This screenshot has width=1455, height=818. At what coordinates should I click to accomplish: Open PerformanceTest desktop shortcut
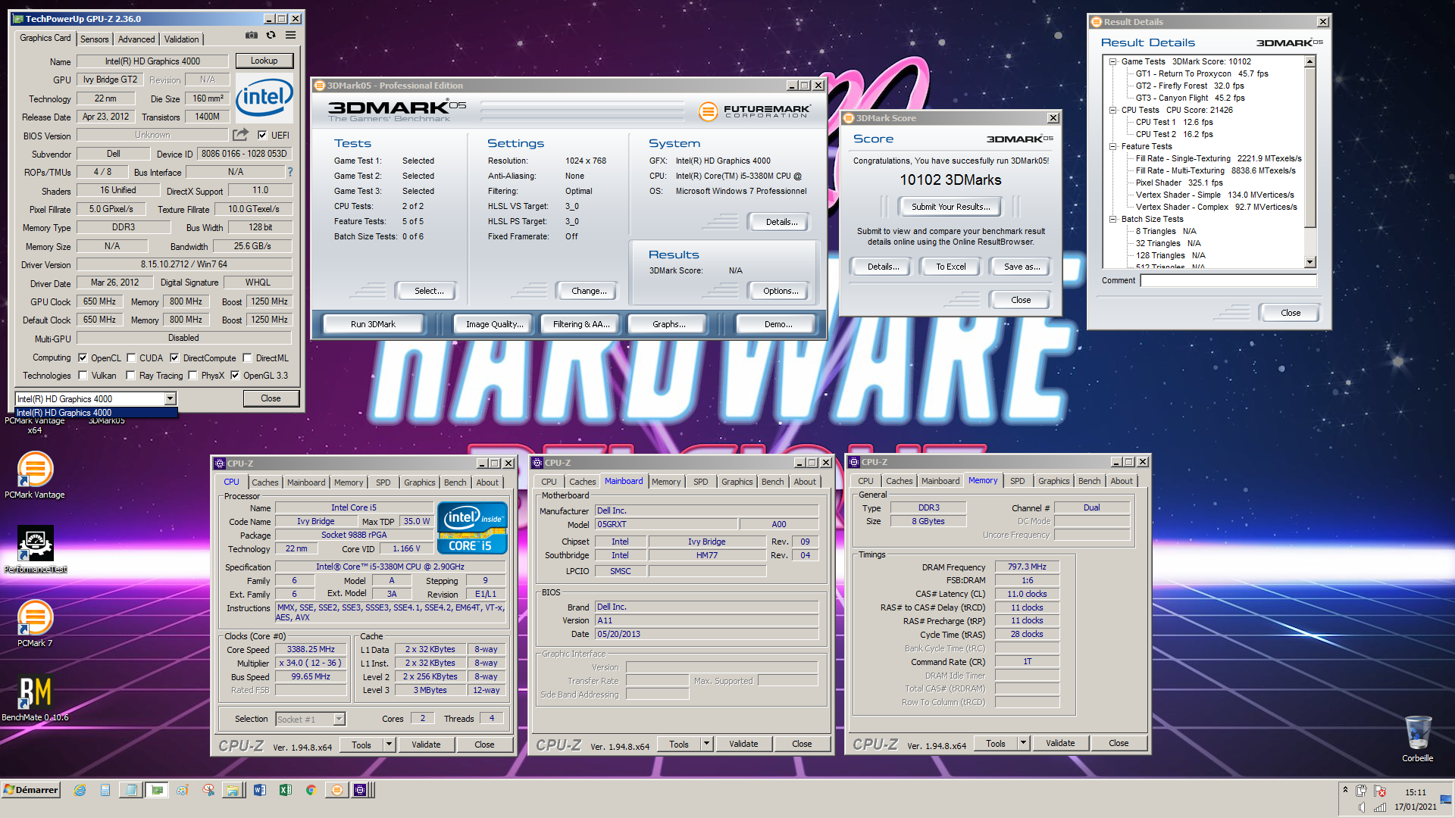coord(35,549)
